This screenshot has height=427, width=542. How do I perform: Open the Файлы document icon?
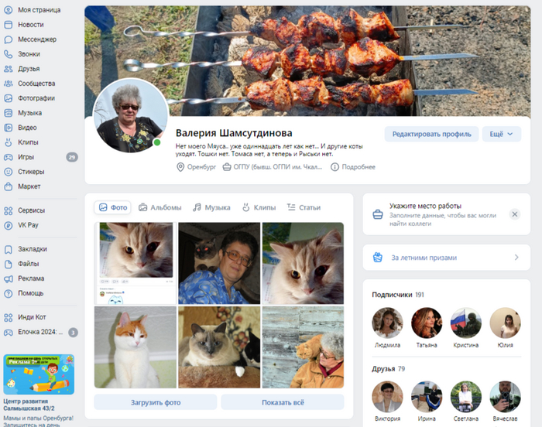pos(9,264)
